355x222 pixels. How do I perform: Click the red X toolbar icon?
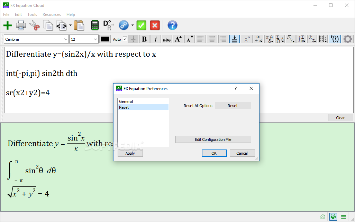pos(155,25)
